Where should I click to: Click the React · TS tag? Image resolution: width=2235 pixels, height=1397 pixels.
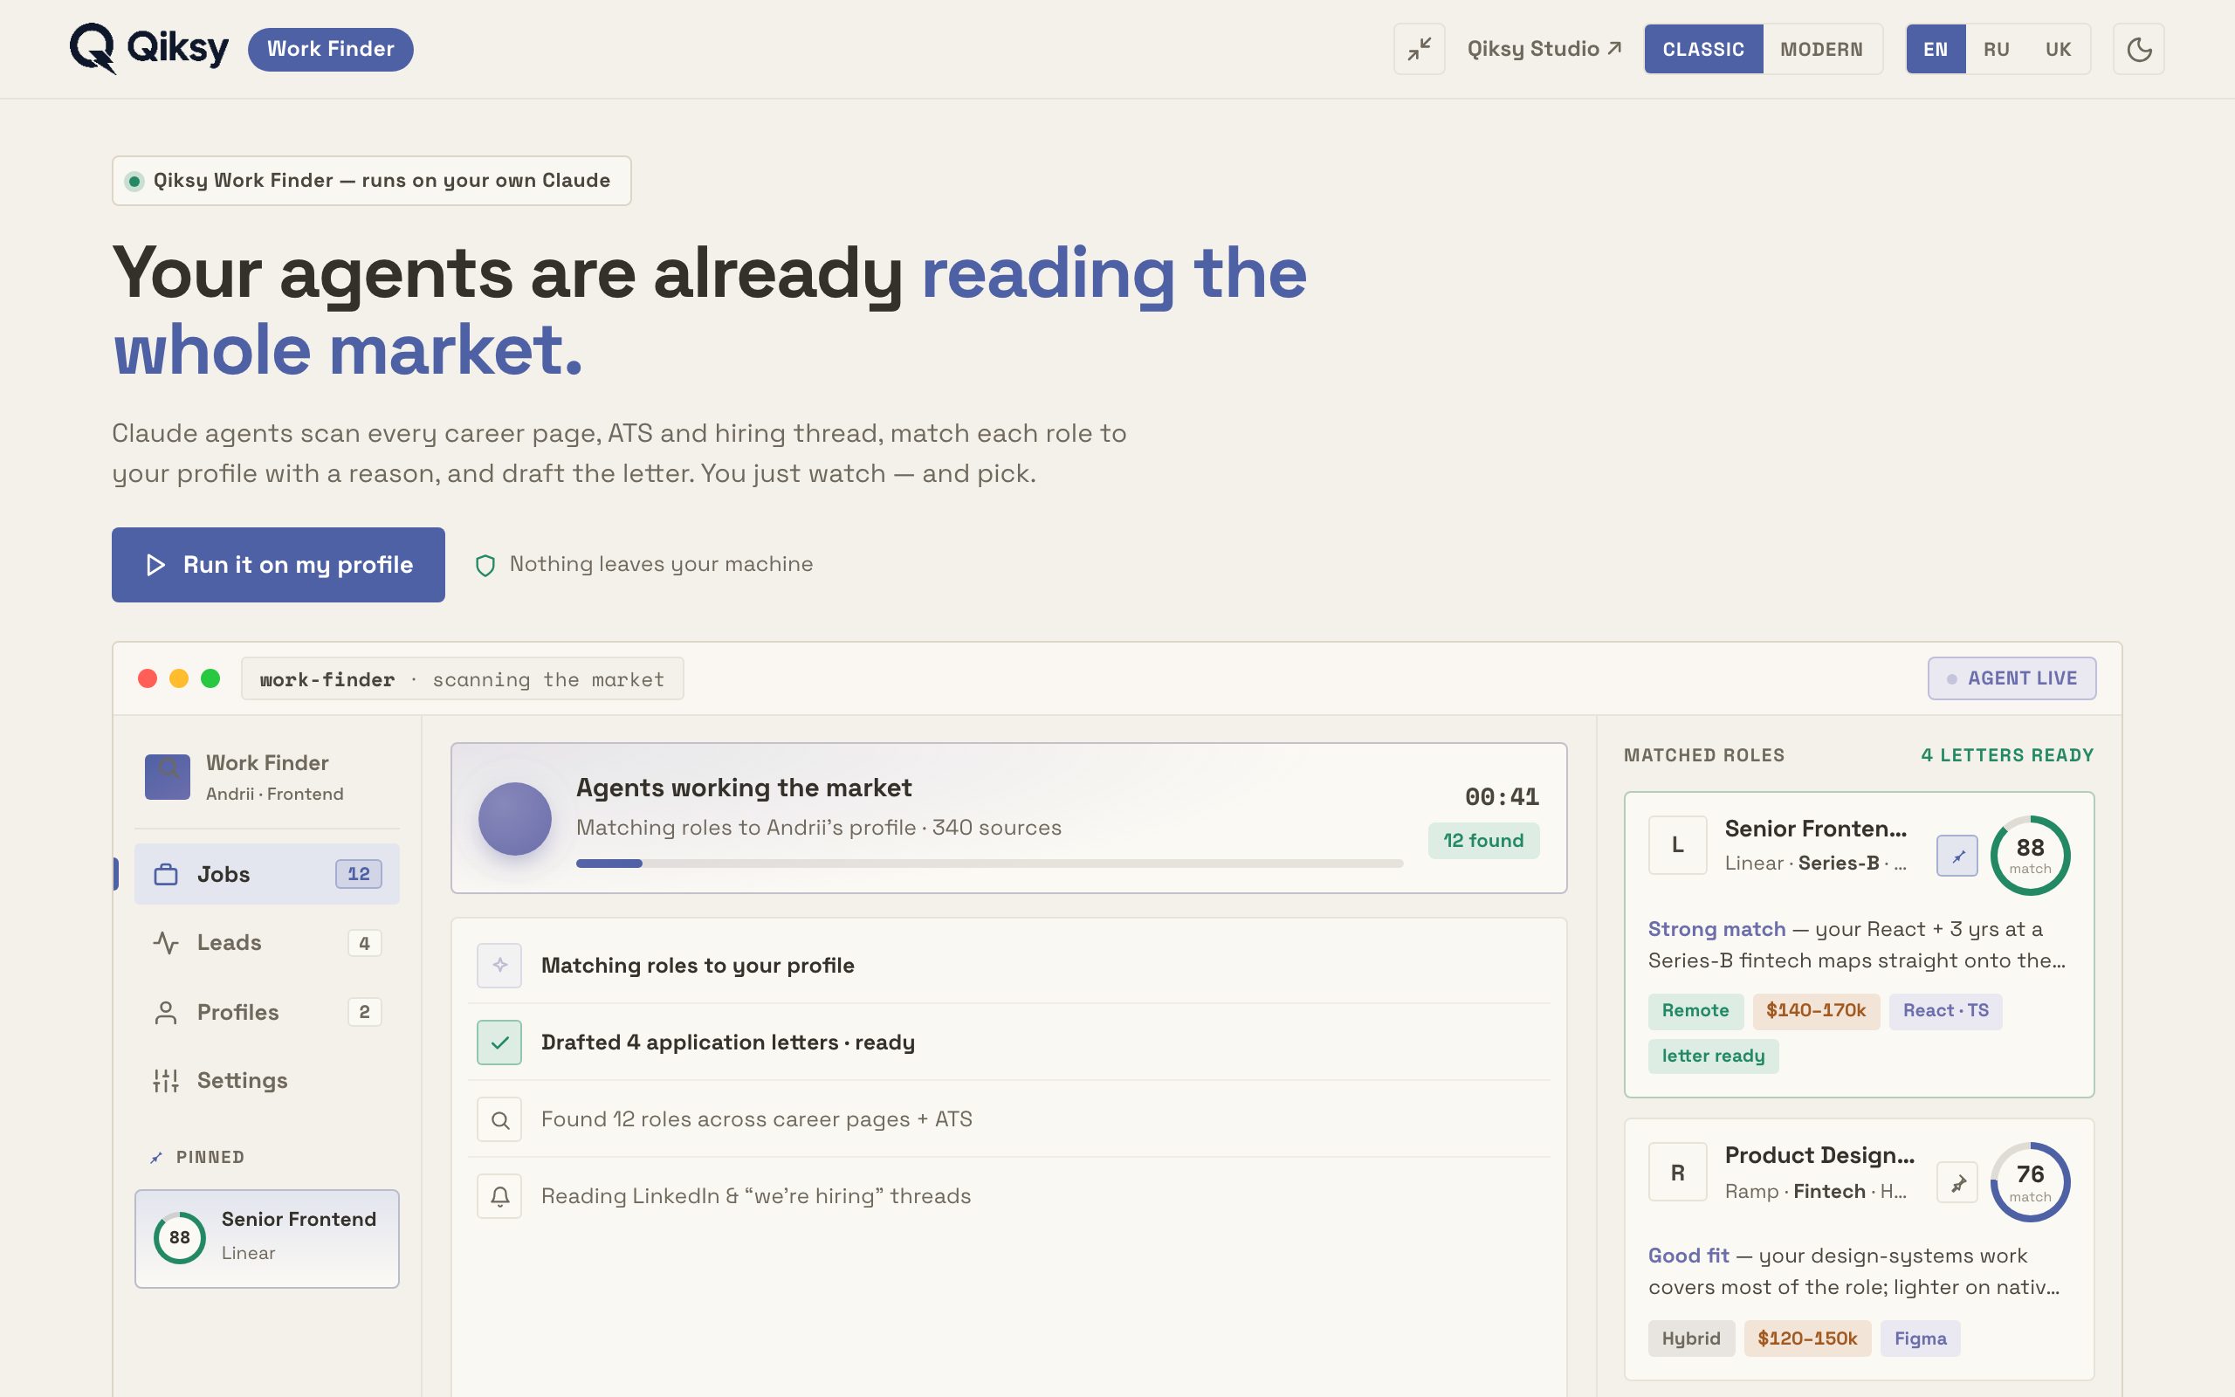click(1945, 1011)
